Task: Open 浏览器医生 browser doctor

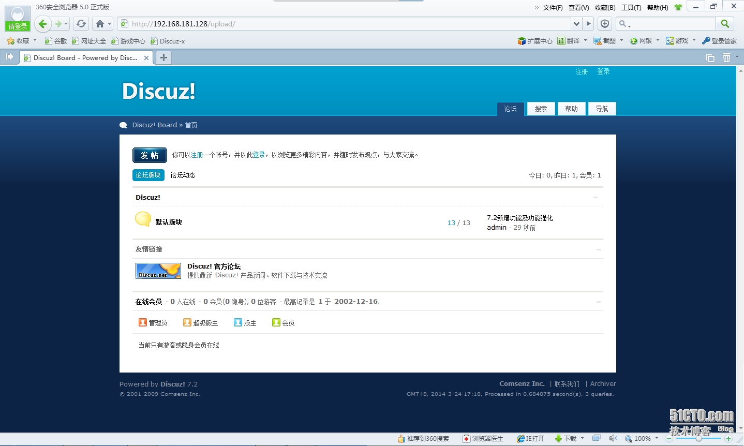Action: pyautogui.click(x=483, y=439)
